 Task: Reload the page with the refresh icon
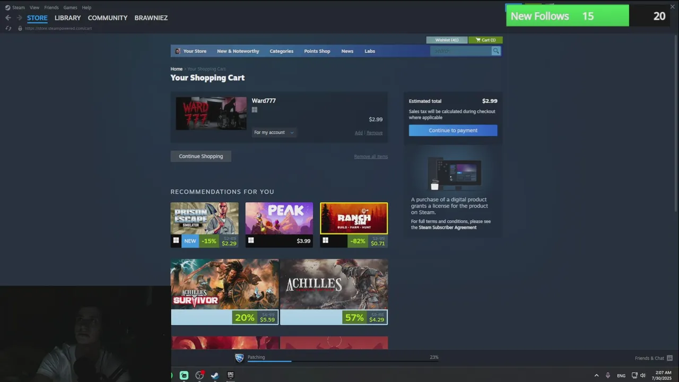pyautogui.click(x=8, y=28)
